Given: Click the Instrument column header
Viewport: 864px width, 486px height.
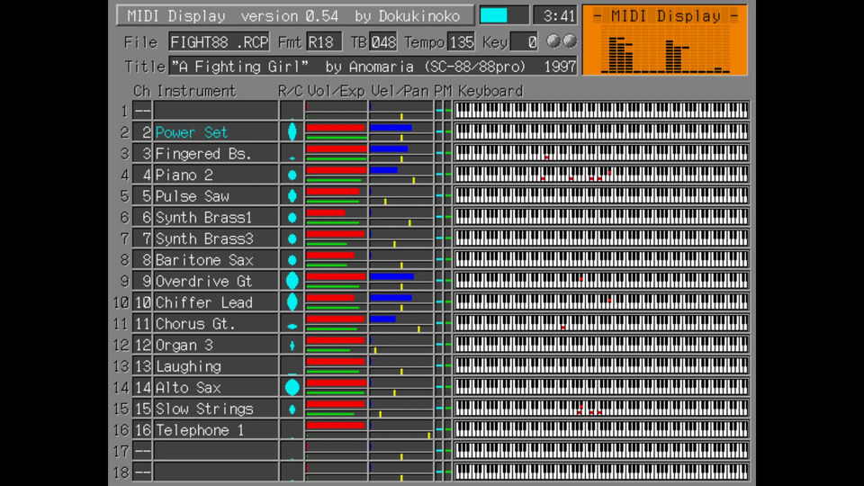Looking at the screenshot, I should pos(195,91).
